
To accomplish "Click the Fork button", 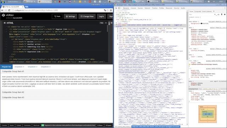I will pyautogui.click(x=57, y=16).
